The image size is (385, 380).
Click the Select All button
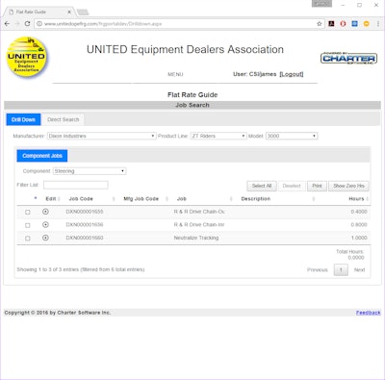(262, 186)
